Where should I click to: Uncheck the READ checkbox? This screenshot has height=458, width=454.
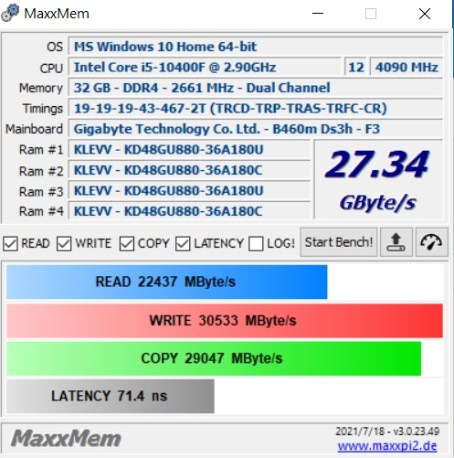coord(10,244)
